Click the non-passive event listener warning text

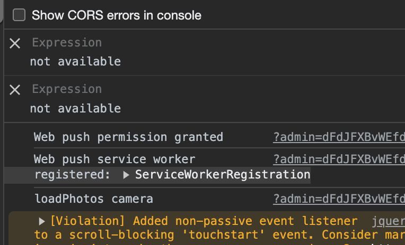tap(245, 221)
